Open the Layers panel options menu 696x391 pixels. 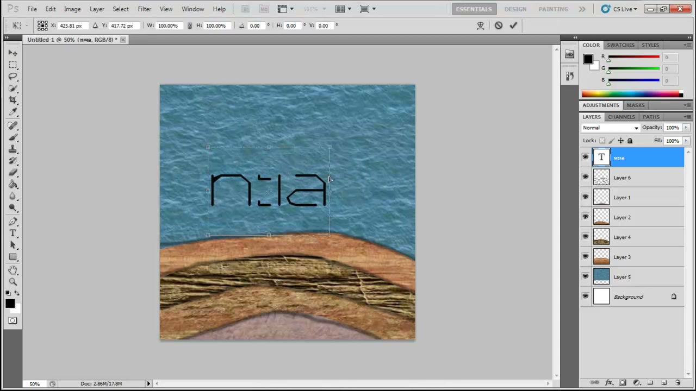[x=687, y=117]
